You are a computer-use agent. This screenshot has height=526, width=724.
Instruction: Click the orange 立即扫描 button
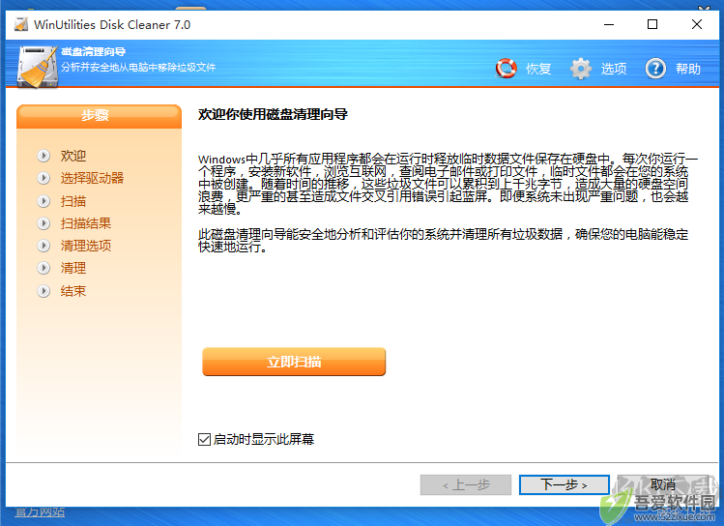point(294,362)
